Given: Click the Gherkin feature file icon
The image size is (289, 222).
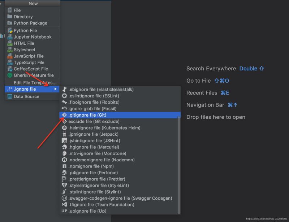Looking at the screenshot, I should [10, 75].
